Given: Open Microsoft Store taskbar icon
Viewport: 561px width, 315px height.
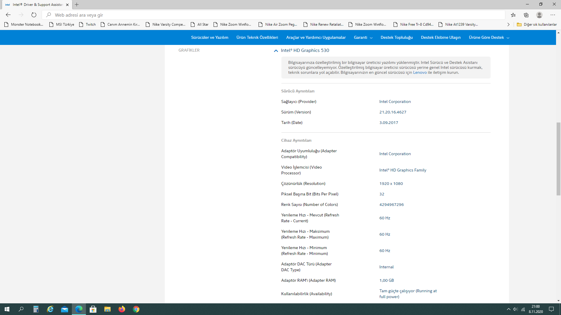Looking at the screenshot, I should tap(93, 309).
